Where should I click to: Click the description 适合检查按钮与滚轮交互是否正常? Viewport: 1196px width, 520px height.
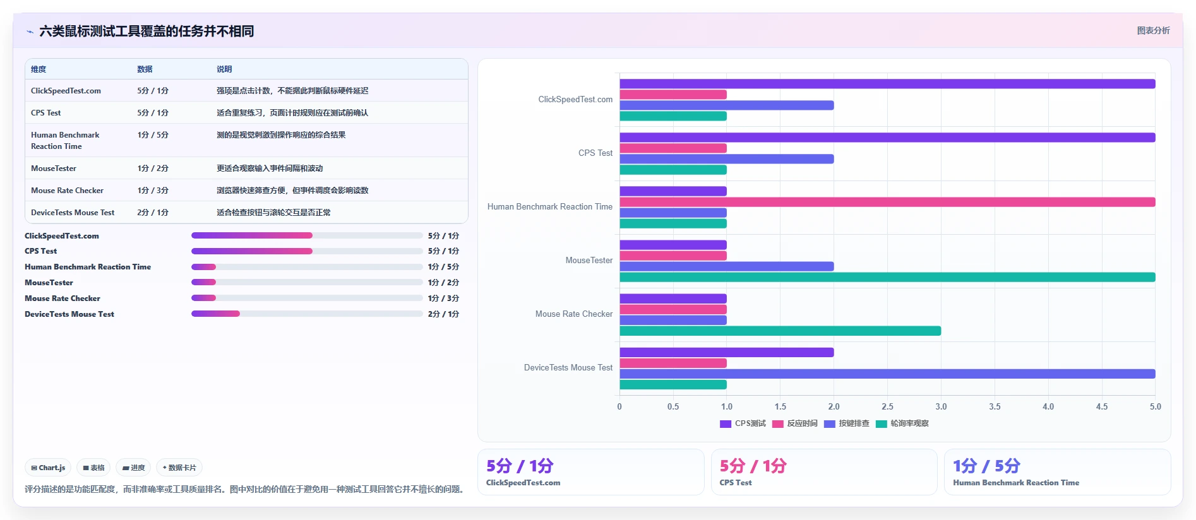(273, 213)
